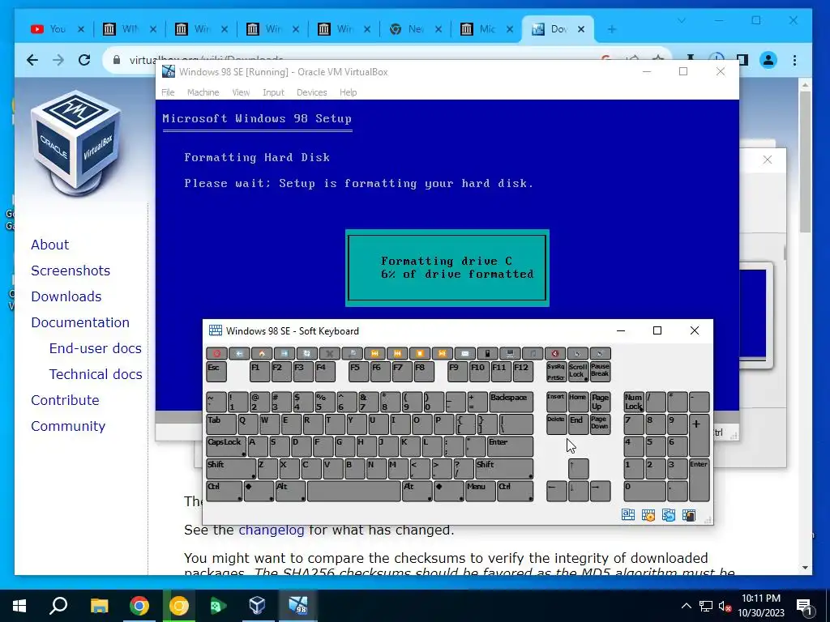Open the View menu in VirtualBox
This screenshot has height=622, width=830.
[x=240, y=92]
